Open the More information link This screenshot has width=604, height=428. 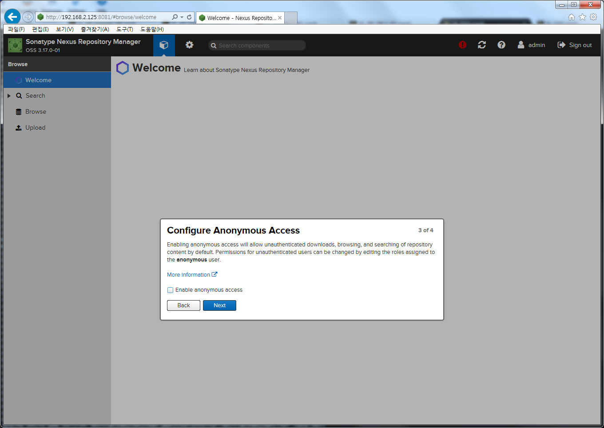coord(192,275)
